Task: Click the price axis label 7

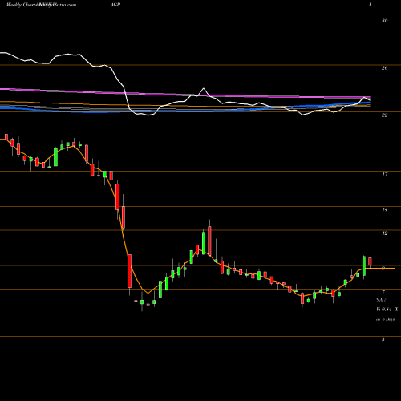Action: (383, 292)
